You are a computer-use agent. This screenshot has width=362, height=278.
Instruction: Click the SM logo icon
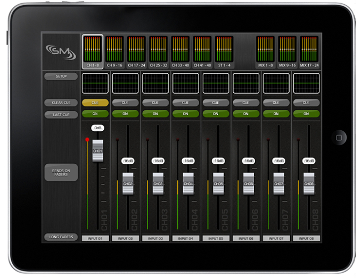(x=61, y=52)
